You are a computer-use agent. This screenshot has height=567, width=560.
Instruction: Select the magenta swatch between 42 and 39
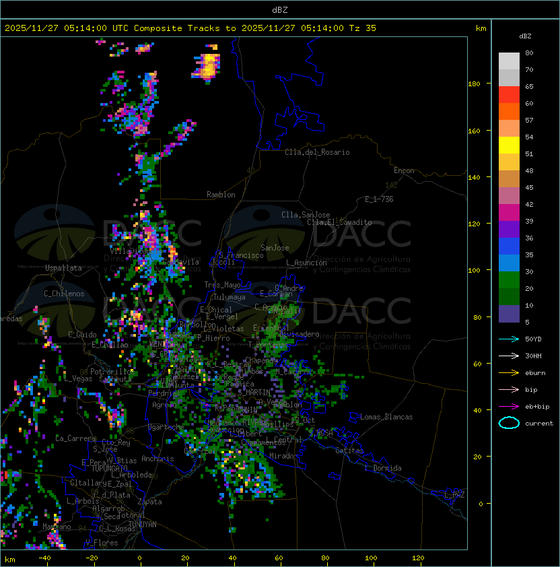(509, 213)
